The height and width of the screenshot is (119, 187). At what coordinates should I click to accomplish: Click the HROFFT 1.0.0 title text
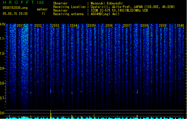click(x=23, y=2)
